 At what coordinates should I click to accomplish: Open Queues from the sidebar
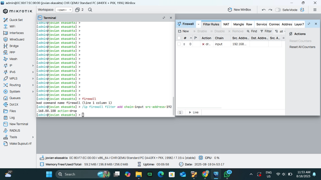click(x=15, y=98)
